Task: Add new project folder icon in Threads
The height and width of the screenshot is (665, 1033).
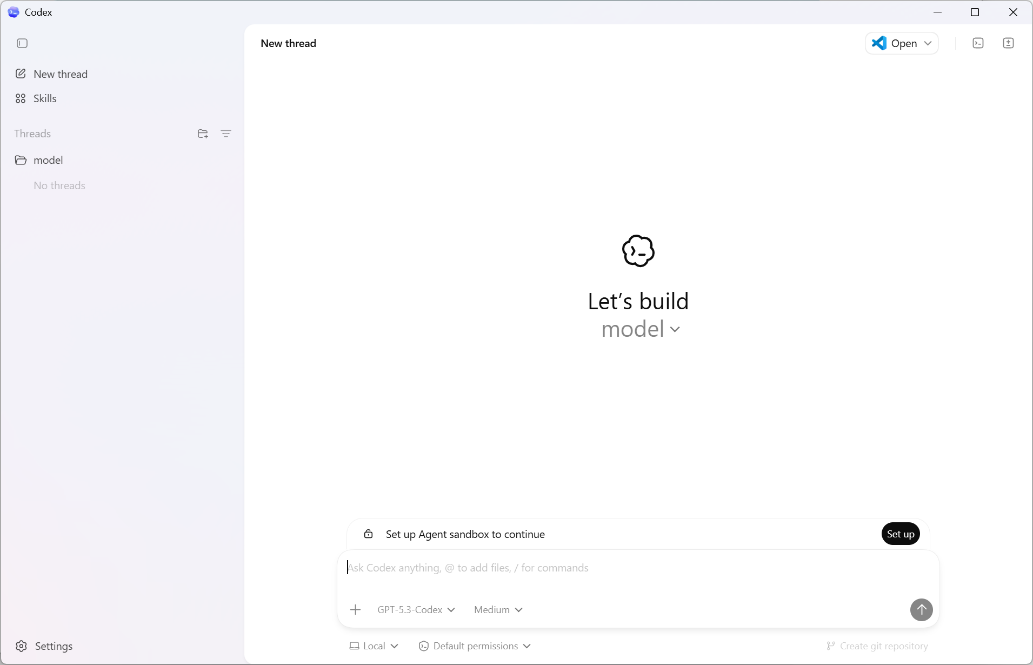Action: (203, 134)
